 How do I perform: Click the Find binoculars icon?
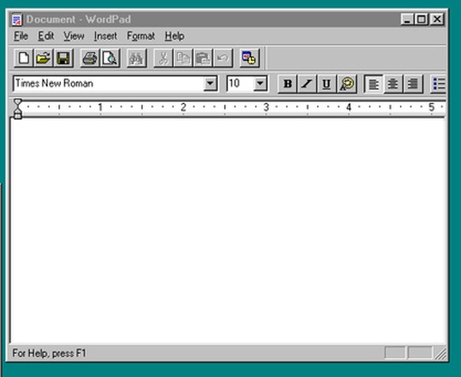[x=136, y=58]
